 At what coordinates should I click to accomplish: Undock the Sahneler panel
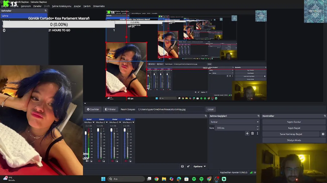tap(45, 11)
